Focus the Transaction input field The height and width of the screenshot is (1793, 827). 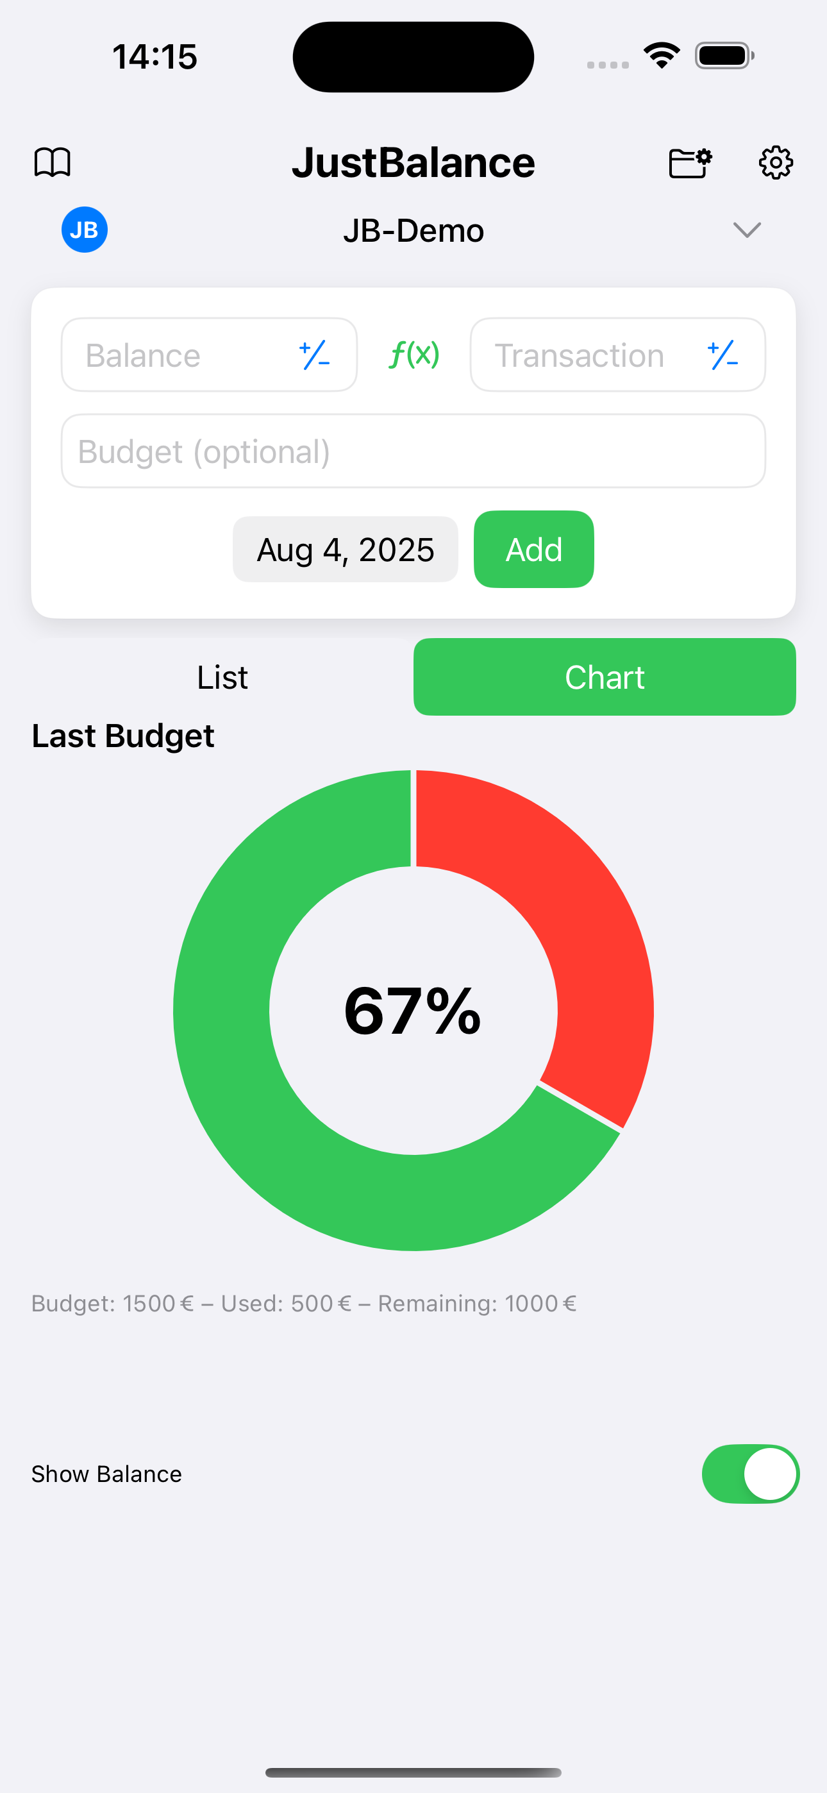[x=585, y=355]
